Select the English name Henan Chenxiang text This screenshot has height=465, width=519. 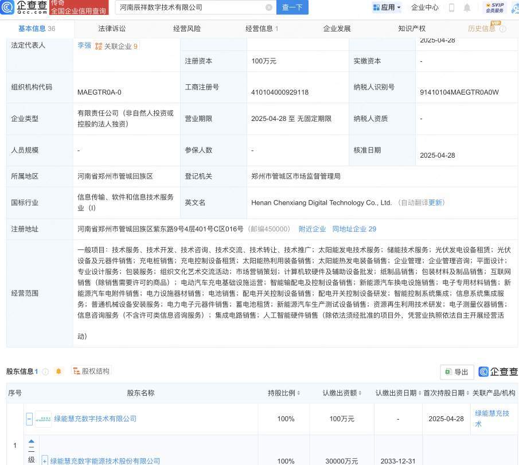(321, 202)
